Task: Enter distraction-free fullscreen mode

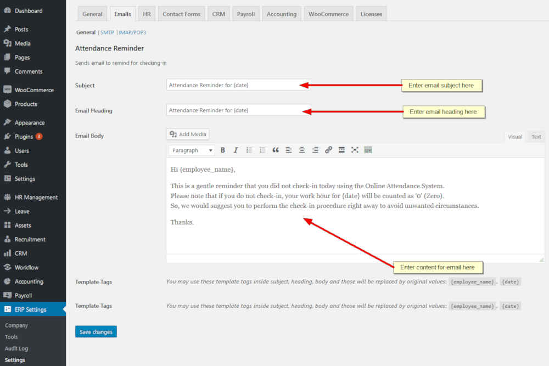Action: click(355, 150)
